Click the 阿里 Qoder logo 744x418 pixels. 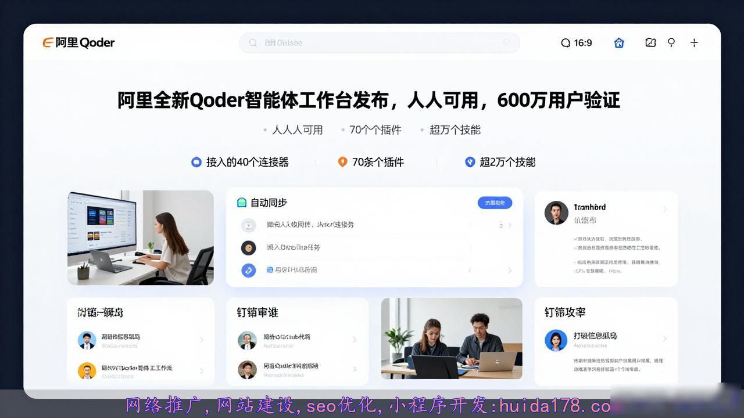(x=78, y=42)
